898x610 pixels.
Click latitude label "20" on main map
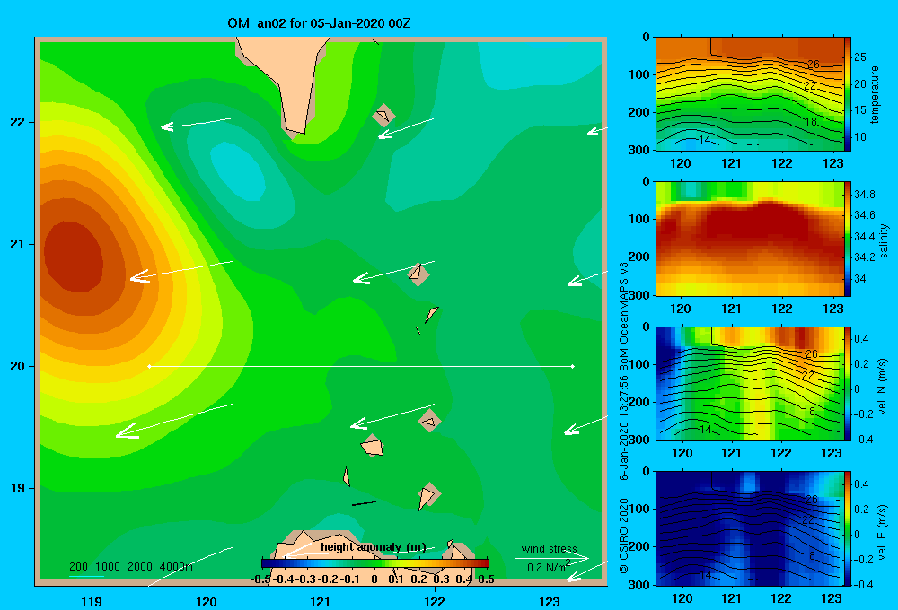coord(17,366)
